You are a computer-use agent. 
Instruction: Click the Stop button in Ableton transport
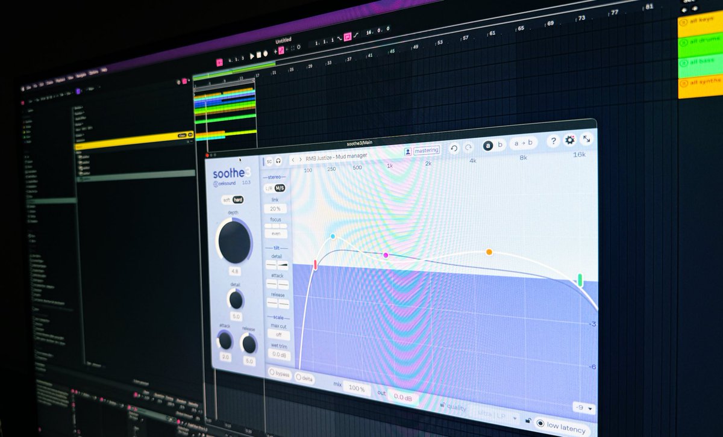coord(259,55)
